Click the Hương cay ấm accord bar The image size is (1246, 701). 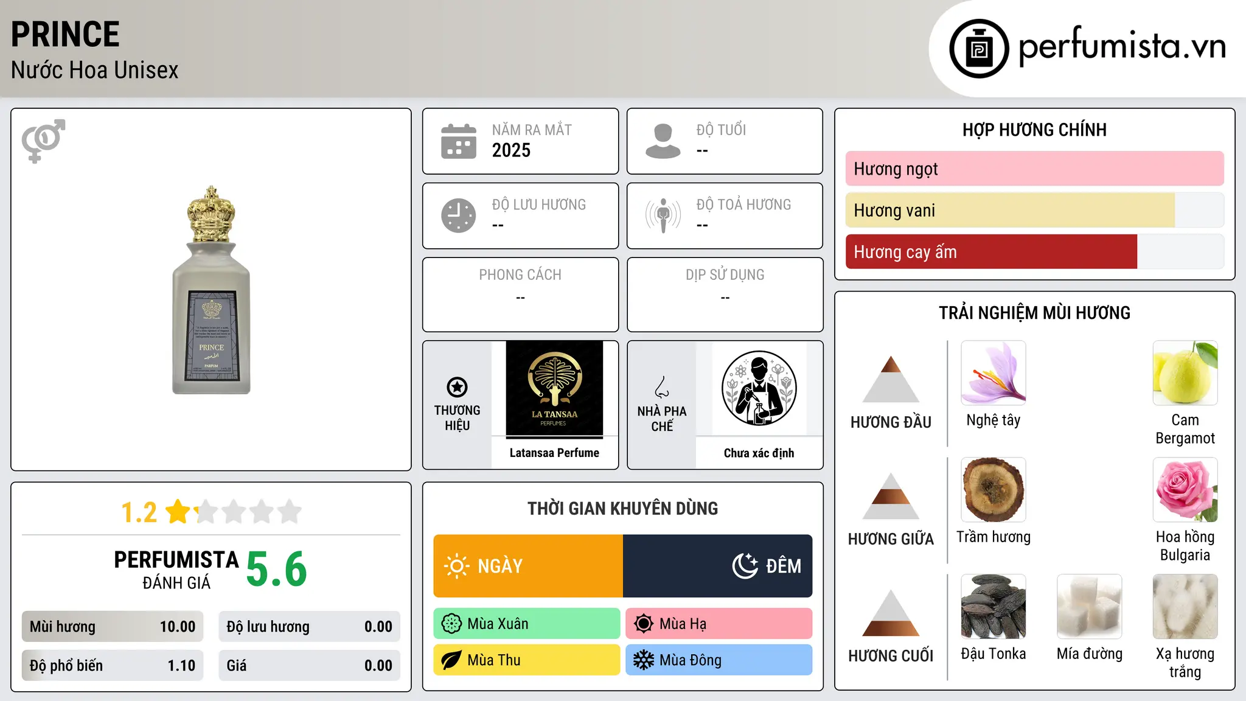(1035, 251)
